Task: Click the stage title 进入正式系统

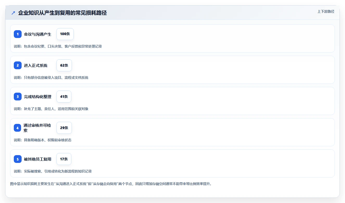Action: [36, 66]
